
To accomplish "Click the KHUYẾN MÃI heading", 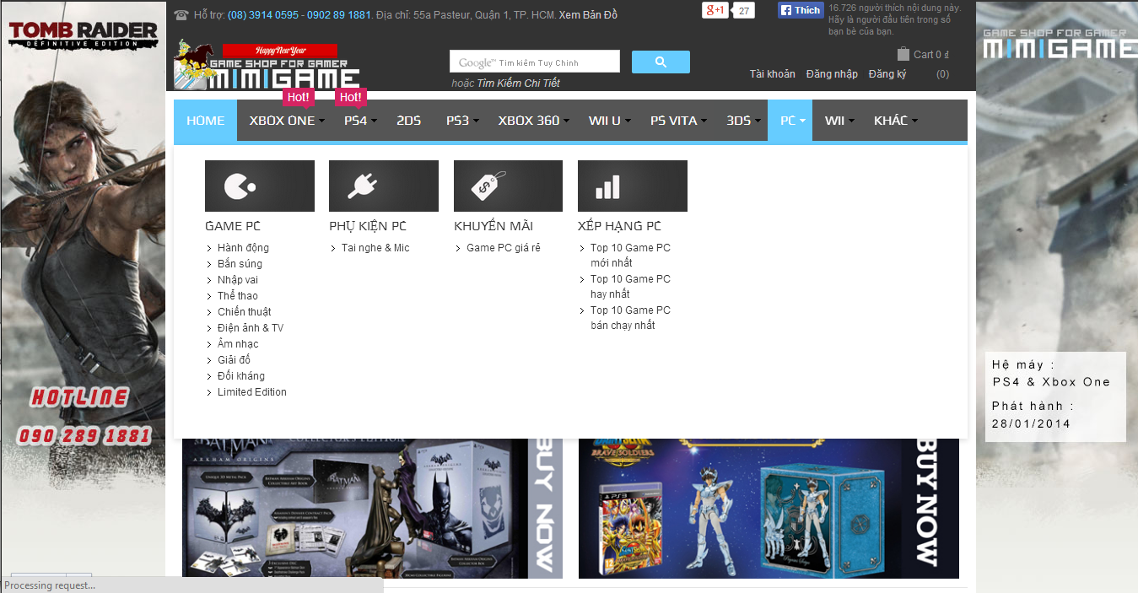I will (x=493, y=226).
